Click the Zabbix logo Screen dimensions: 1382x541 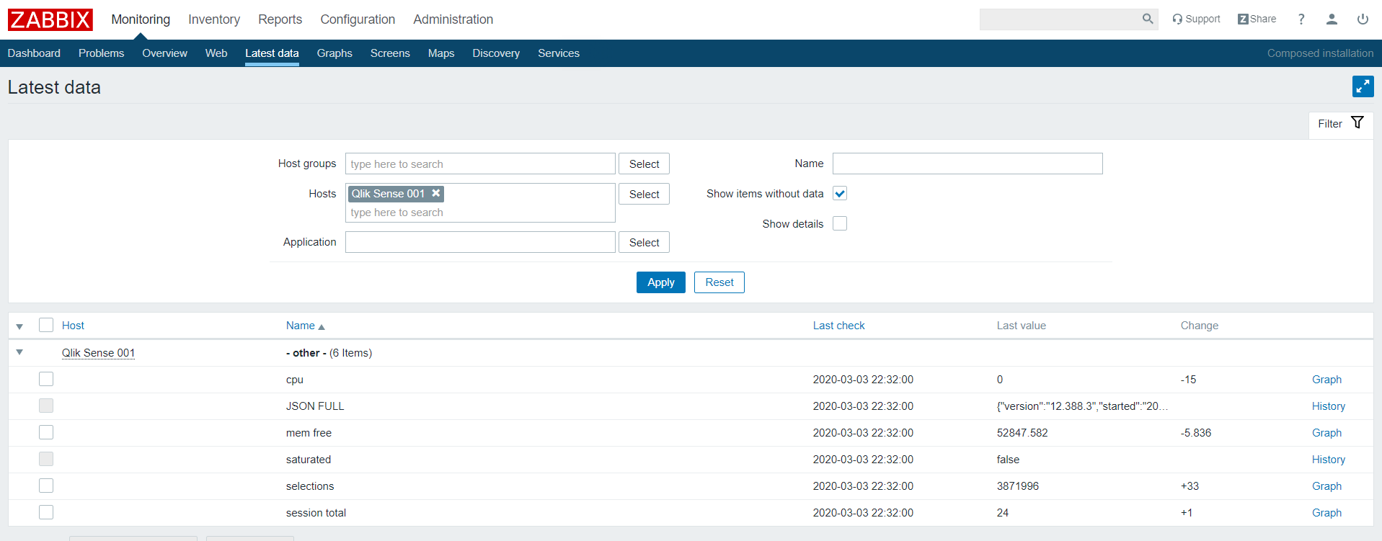50,19
